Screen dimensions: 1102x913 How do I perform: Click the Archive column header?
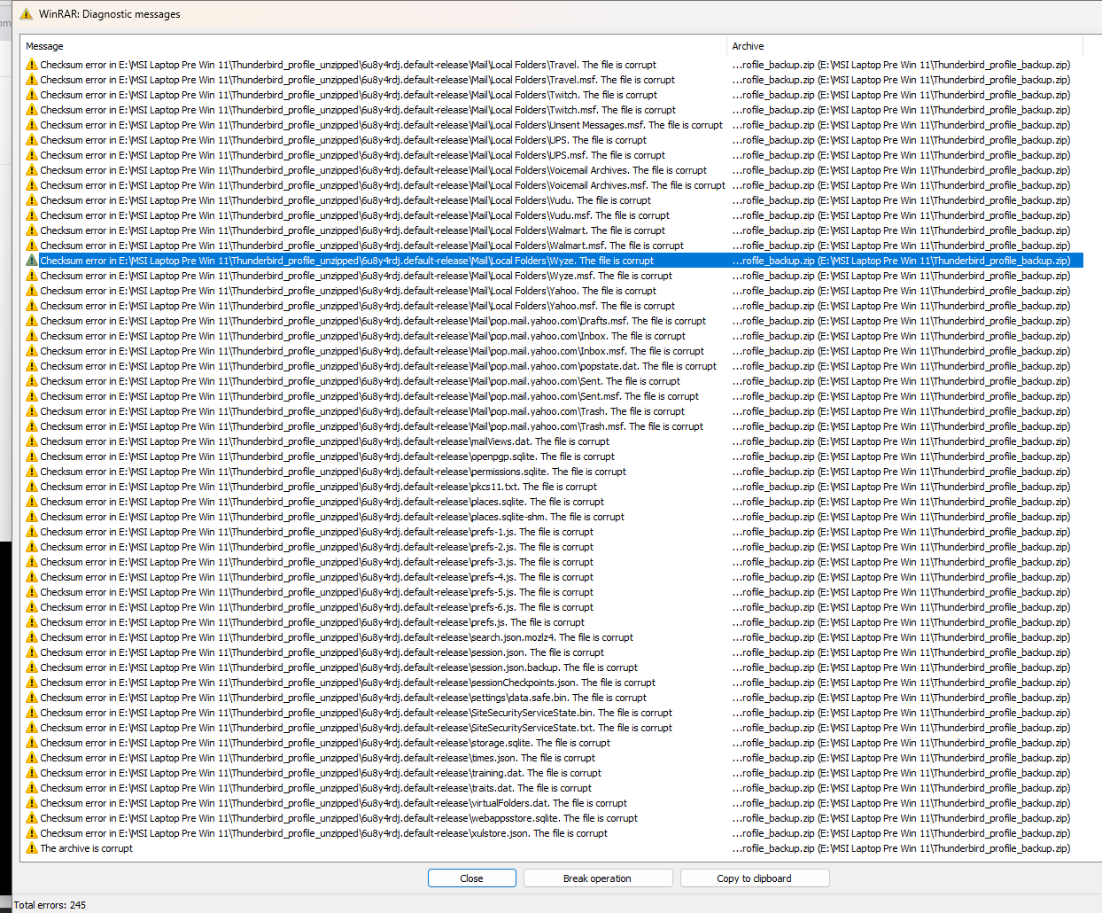[x=904, y=46]
